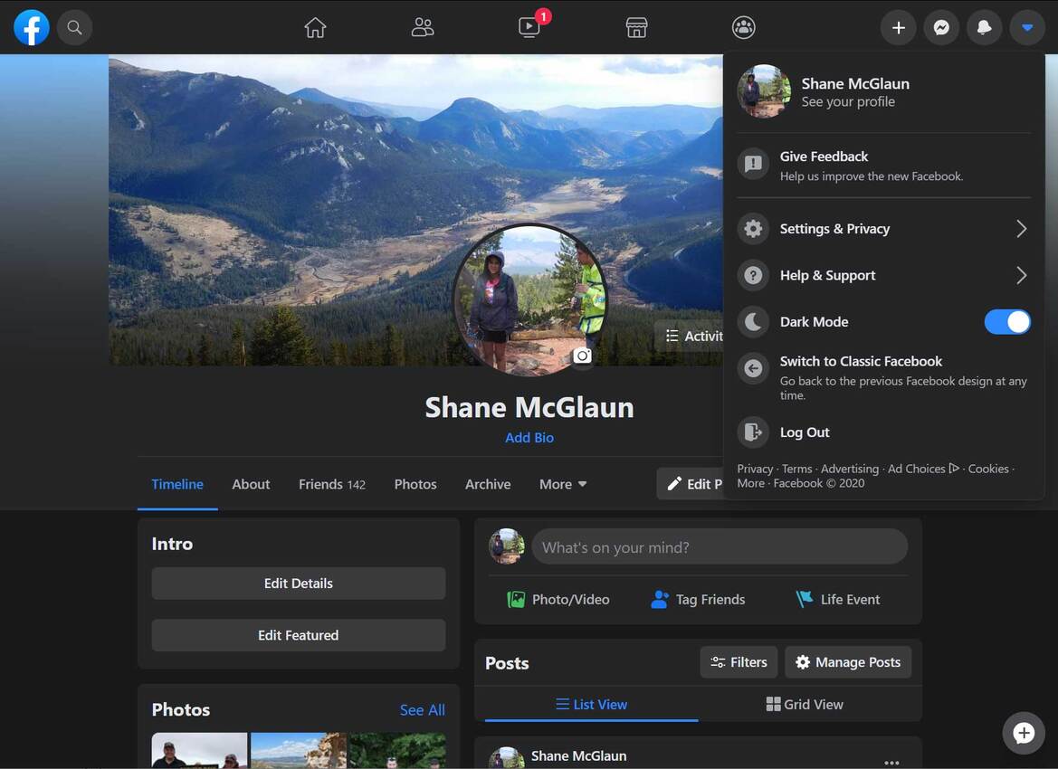Click the Switch to Classic back-arrow icon

753,368
